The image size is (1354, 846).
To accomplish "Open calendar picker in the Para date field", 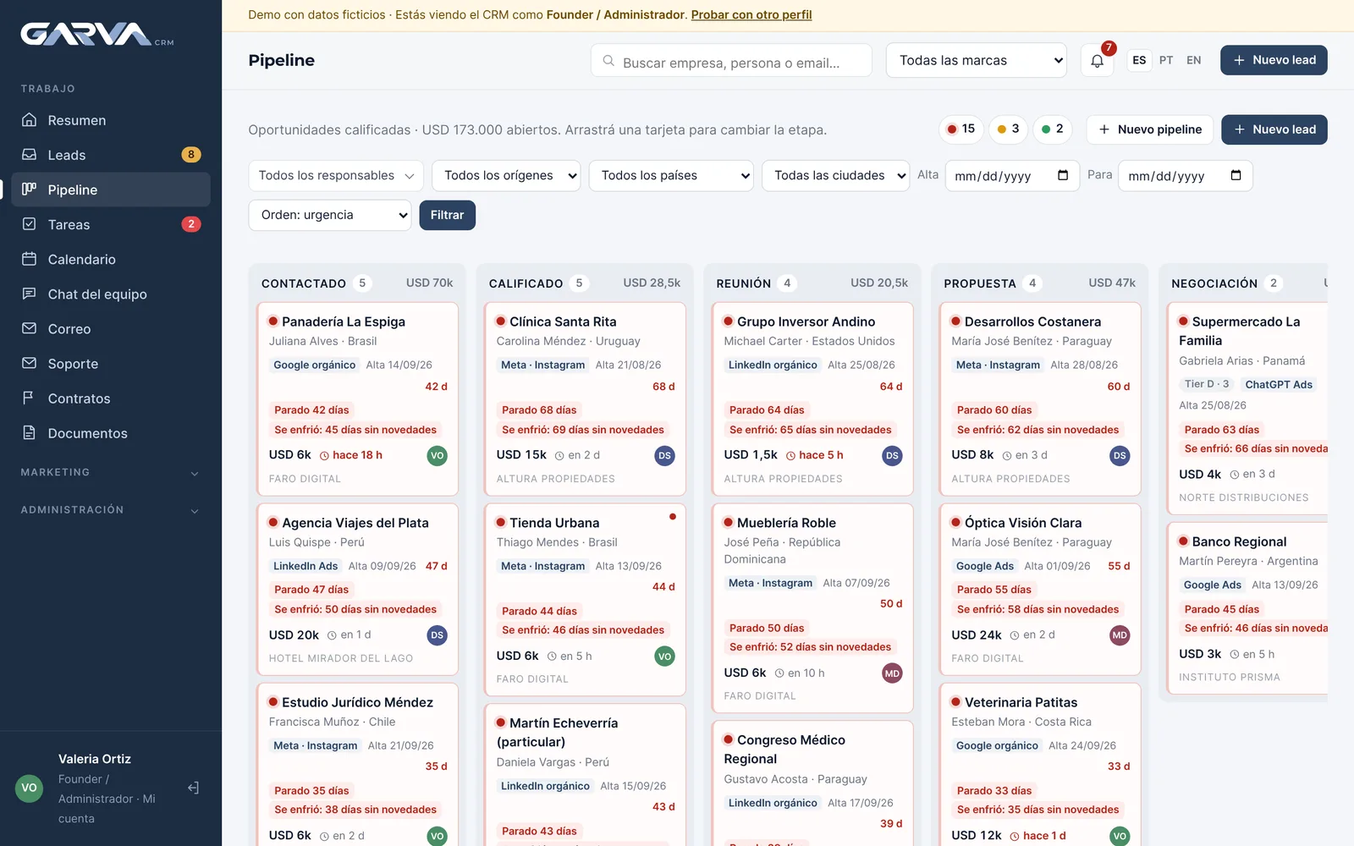I will (x=1236, y=175).
